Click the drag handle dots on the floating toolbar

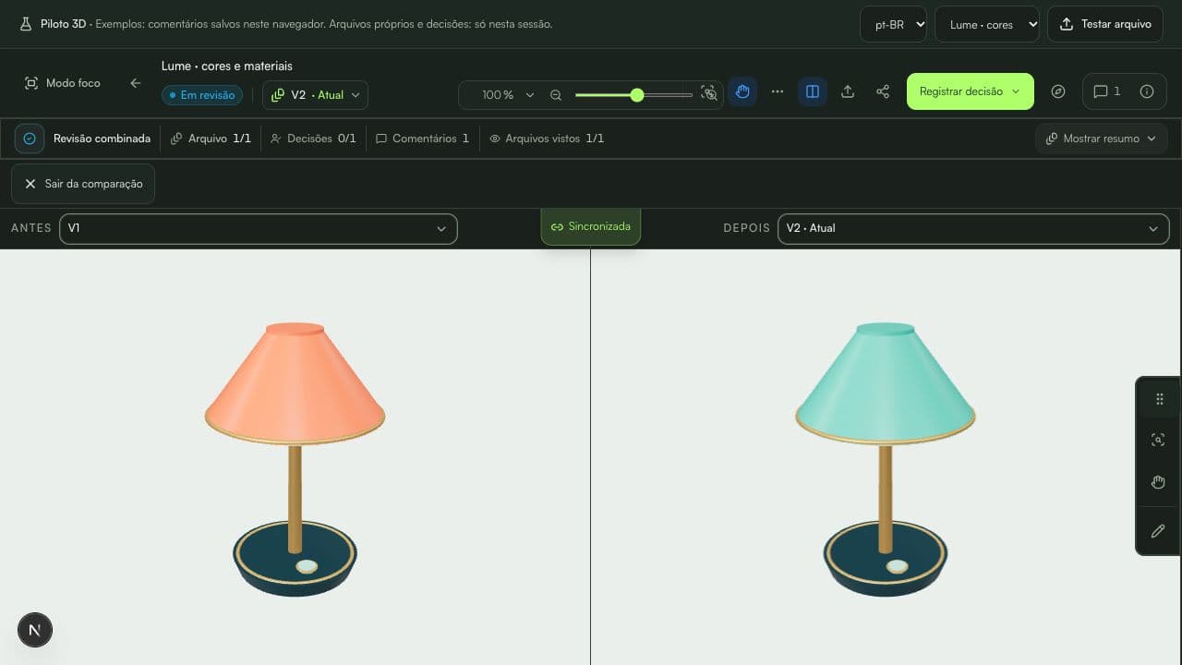point(1159,399)
